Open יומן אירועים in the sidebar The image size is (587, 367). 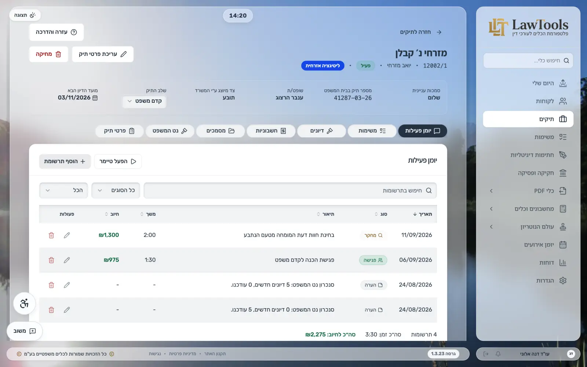(528, 245)
